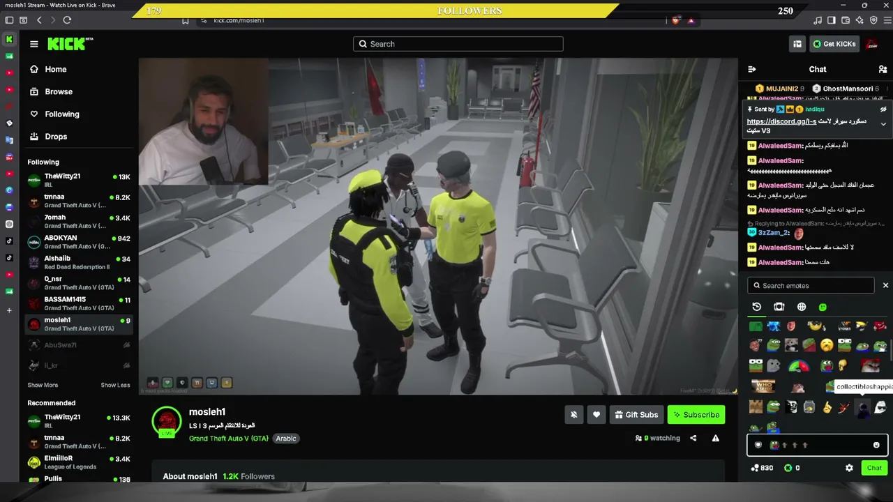This screenshot has height=502, width=893.
Task: Switch to channel emotes tab
Action: click(x=779, y=307)
